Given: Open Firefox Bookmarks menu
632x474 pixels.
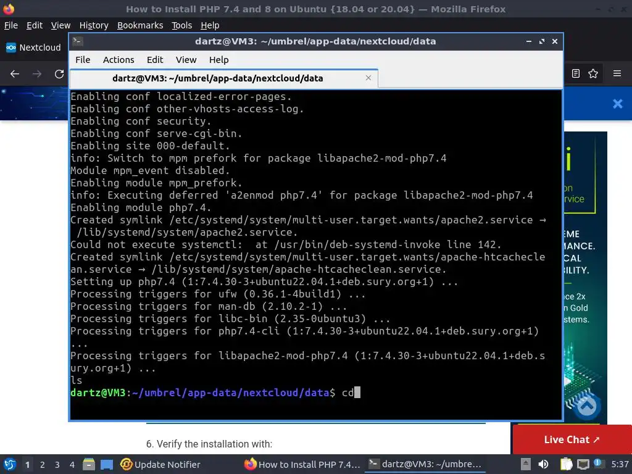Looking at the screenshot, I should (140, 25).
